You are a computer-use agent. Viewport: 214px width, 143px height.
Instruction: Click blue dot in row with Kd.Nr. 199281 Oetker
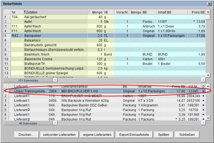(203, 105)
